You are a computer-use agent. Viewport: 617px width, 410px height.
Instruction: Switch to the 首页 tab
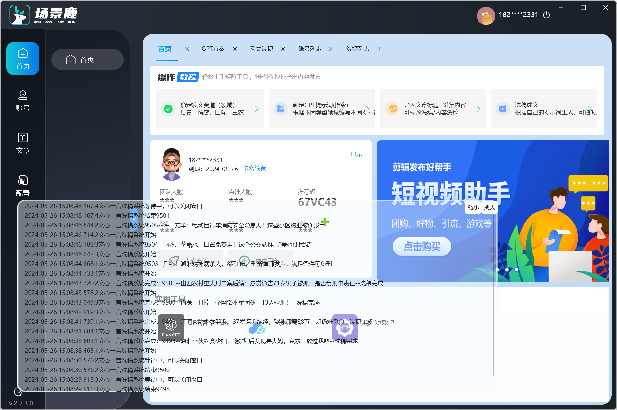coord(165,49)
